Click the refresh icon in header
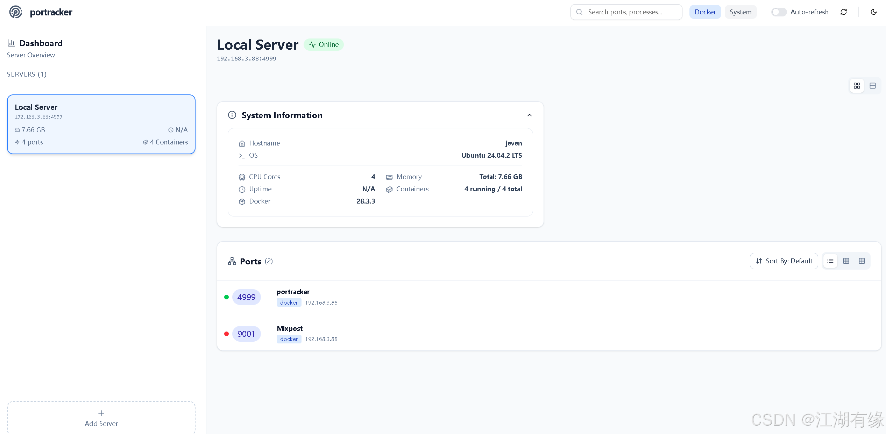The height and width of the screenshot is (434, 886). (x=843, y=12)
